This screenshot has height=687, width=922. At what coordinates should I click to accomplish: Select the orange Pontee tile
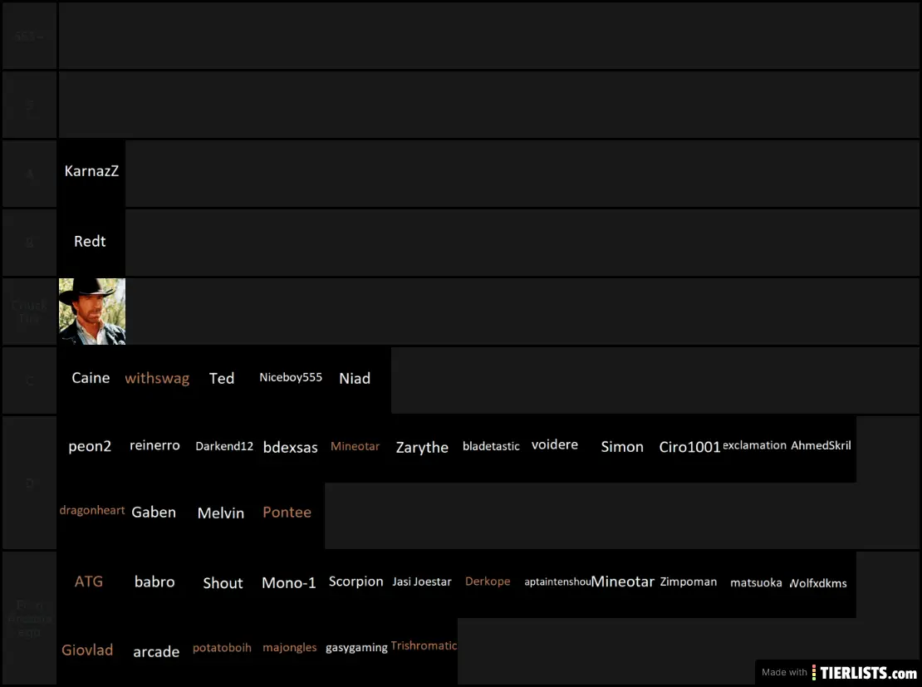pyautogui.click(x=287, y=513)
